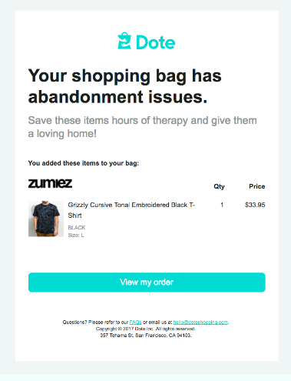
Task: Open the FAQs link in footer
Action: [x=135, y=322]
